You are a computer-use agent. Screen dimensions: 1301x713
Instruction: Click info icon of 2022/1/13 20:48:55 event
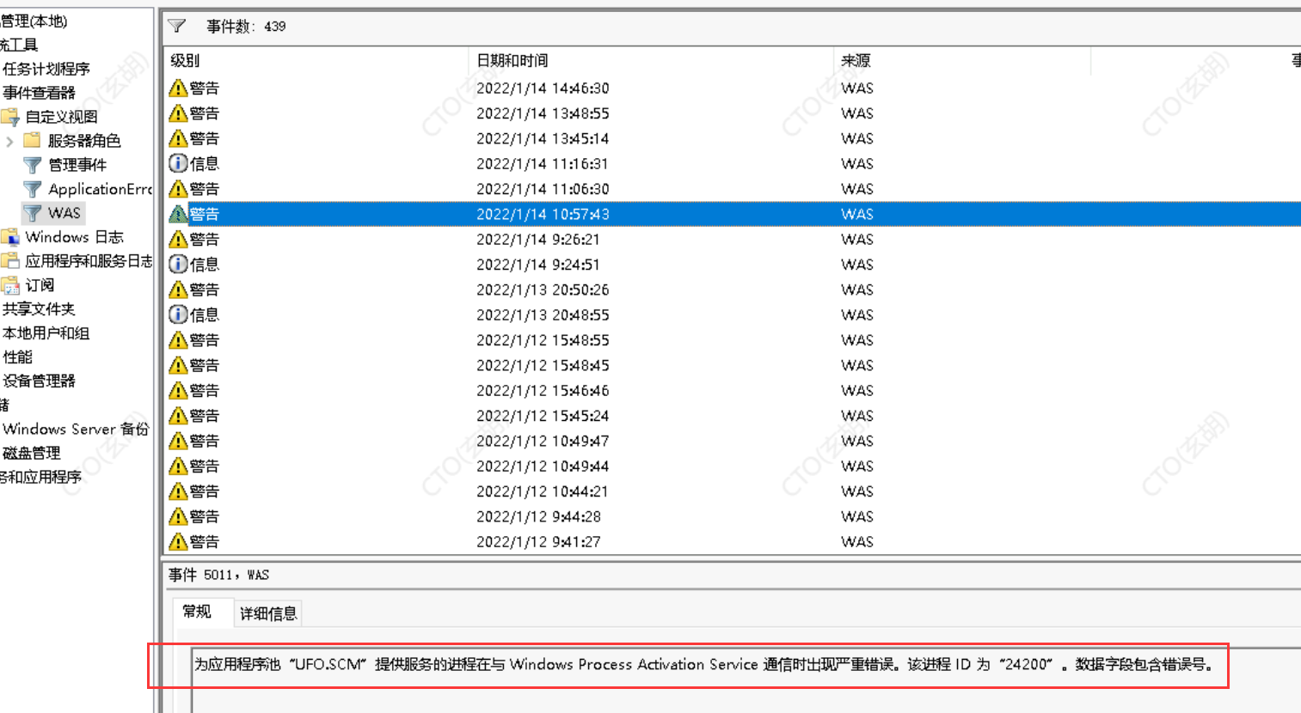(x=178, y=315)
